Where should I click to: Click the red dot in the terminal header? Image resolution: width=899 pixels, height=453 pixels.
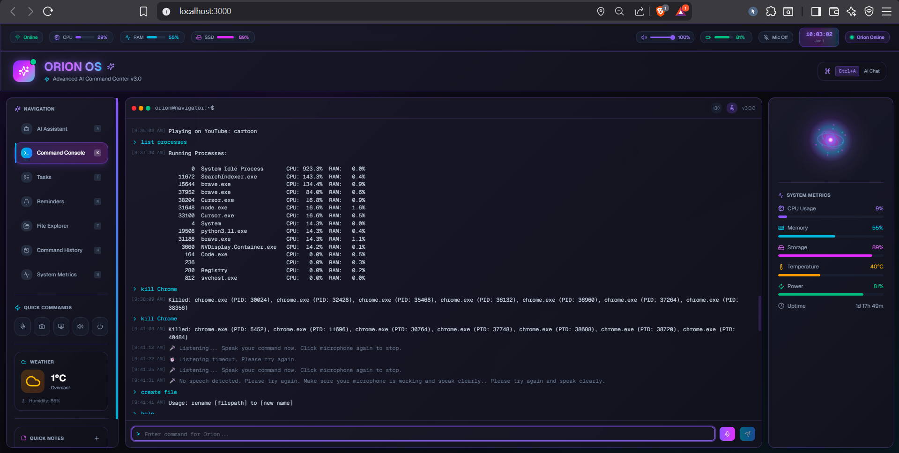[x=134, y=108]
